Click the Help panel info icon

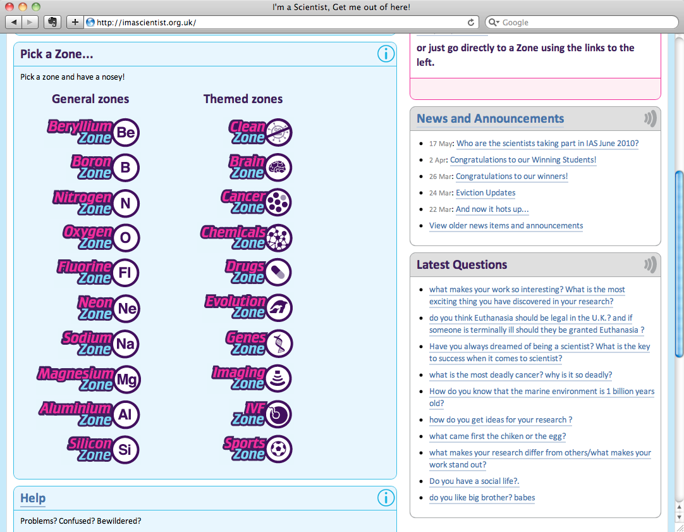tap(386, 498)
